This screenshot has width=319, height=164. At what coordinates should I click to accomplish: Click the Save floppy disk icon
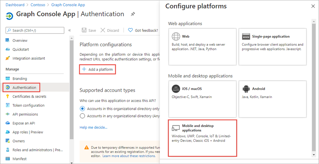click(x=84, y=30)
